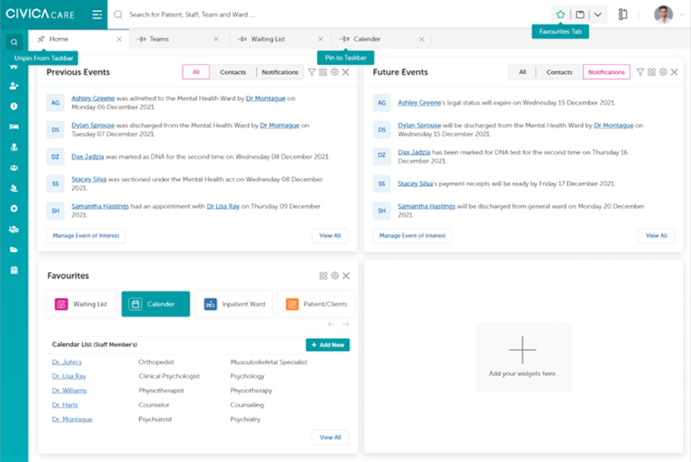Switch to the Calender tab
The image size is (691, 462).
tap(367, 40)
